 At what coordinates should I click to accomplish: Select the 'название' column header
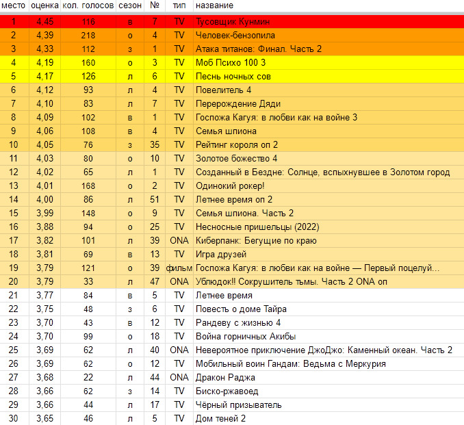pos(214,5)
